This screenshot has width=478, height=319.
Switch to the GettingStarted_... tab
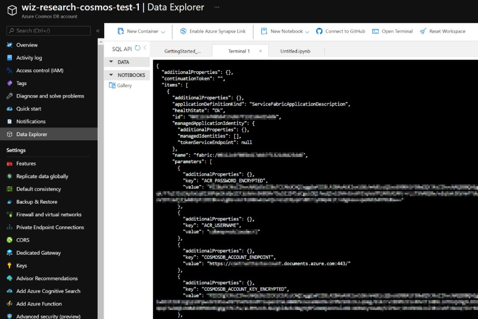click(182, 51)
